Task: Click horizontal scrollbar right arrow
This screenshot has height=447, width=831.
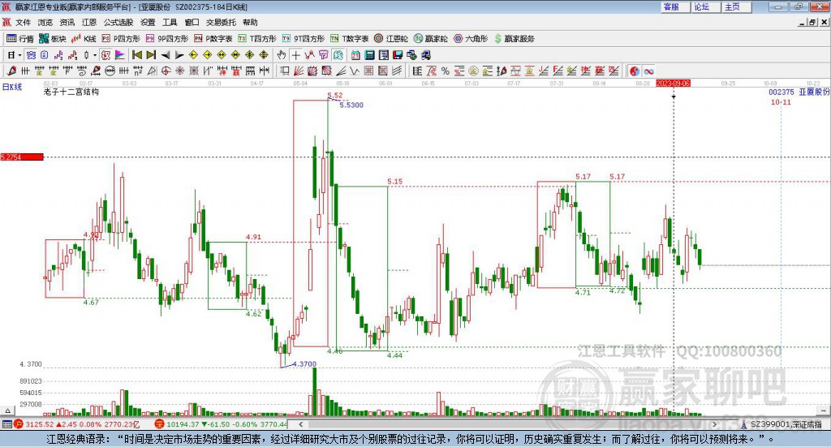Action: tap(714, 424)
